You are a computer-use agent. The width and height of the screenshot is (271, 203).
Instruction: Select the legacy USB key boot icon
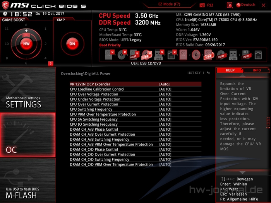coord(233,55)
